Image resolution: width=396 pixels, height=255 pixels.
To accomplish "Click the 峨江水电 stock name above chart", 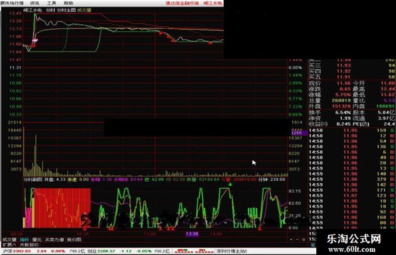I will click(33, 10).
